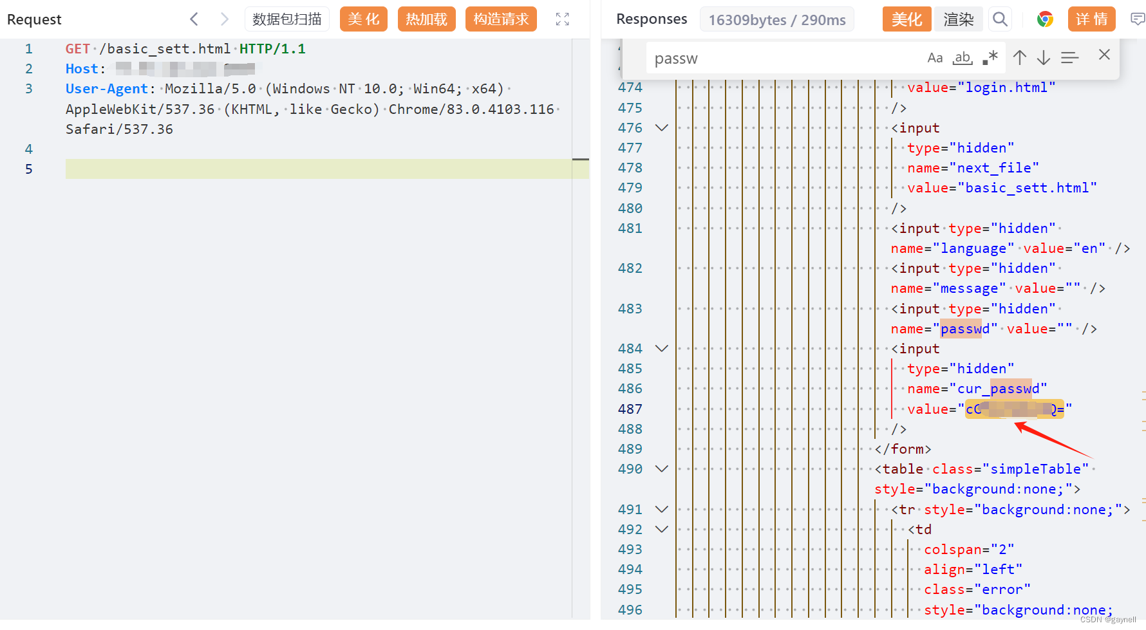Click line number 481 in response gutter
Image resolution: width=1146 pixels, height=630 pixels.
[630, 228]
